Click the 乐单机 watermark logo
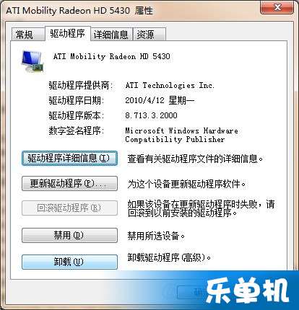The height and width of the screenshot is (310, 299). point(247,291)
